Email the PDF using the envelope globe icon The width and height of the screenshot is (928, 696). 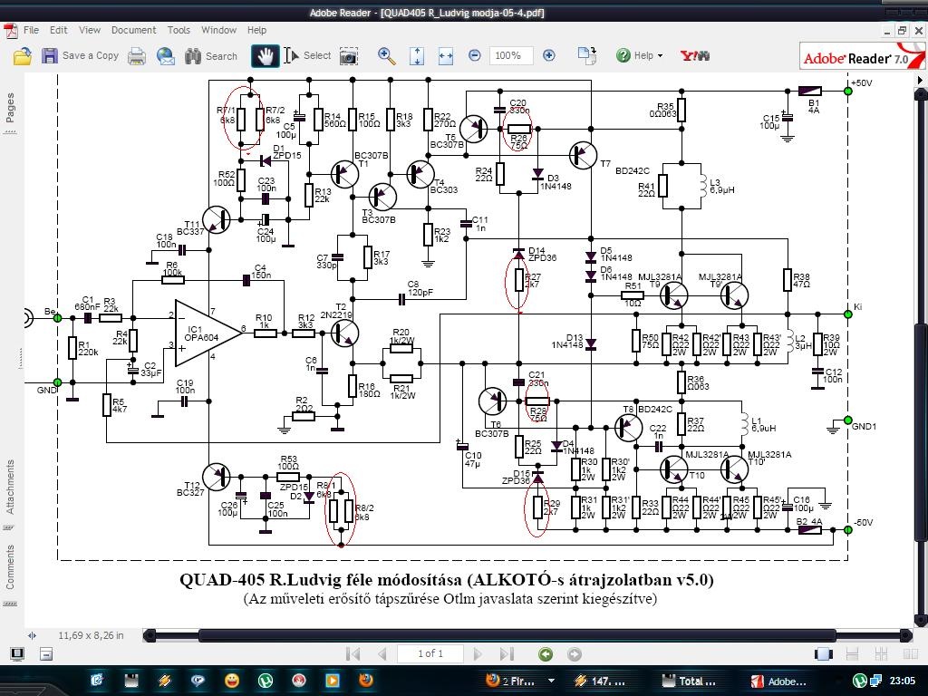(166, 56)
